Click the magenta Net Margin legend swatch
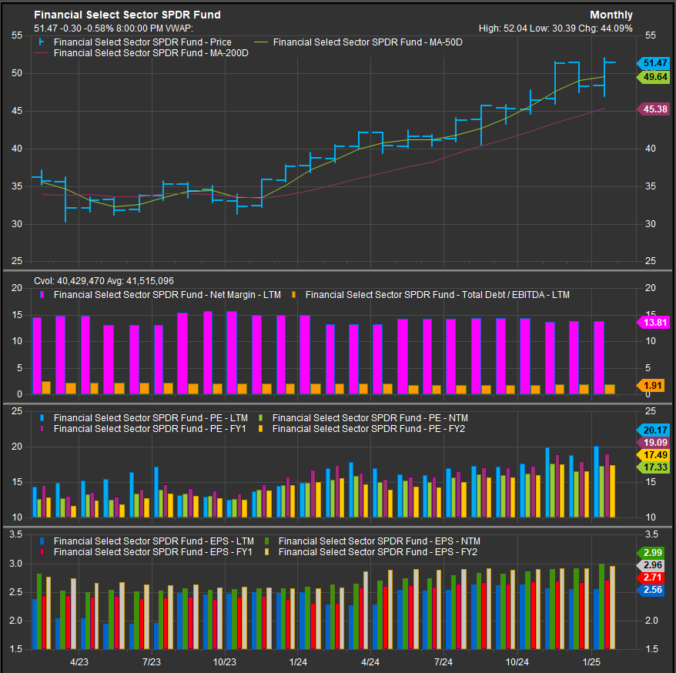Screen dimensions: 676x673 pyautogui.click(x=42, y=295)
